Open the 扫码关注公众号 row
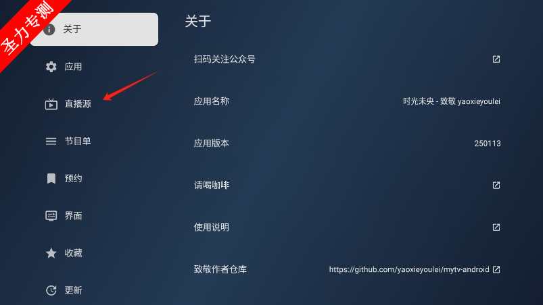Image resolution: width=543 pixels, height=305 pixels. 347,59
